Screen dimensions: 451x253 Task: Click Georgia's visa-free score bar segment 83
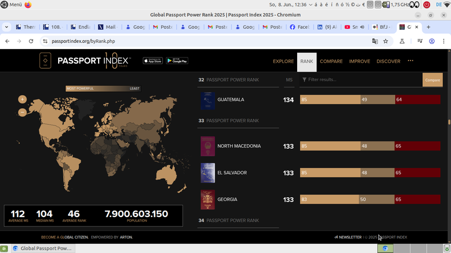pos(329,199)
